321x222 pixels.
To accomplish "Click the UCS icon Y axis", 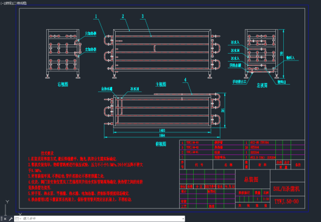I will click(x=7, y=202).
